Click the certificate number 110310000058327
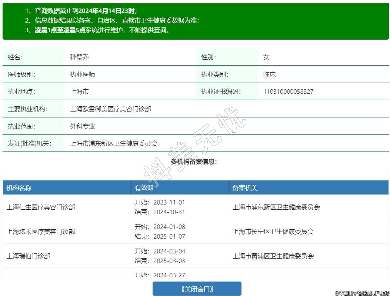Image resolution: width=390 pixels, height=296 pixels. (x=288, y=92)
